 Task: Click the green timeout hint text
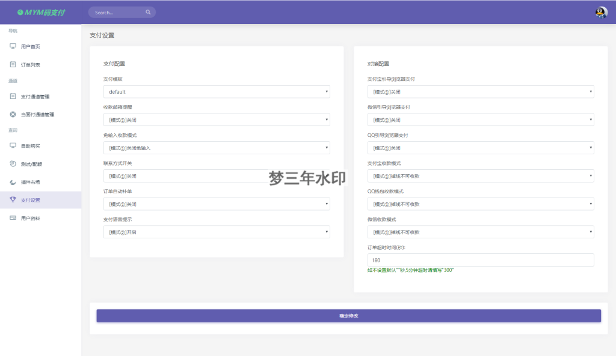[x=410, y=270]
